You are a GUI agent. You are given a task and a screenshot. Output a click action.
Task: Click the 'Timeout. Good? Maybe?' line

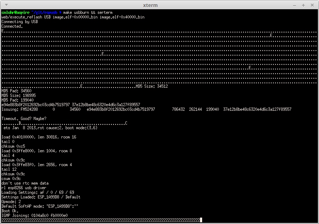[24, 119]
